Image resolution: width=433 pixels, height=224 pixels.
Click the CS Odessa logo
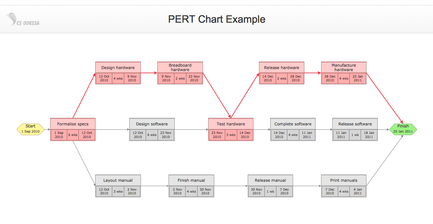click(22, 19)
